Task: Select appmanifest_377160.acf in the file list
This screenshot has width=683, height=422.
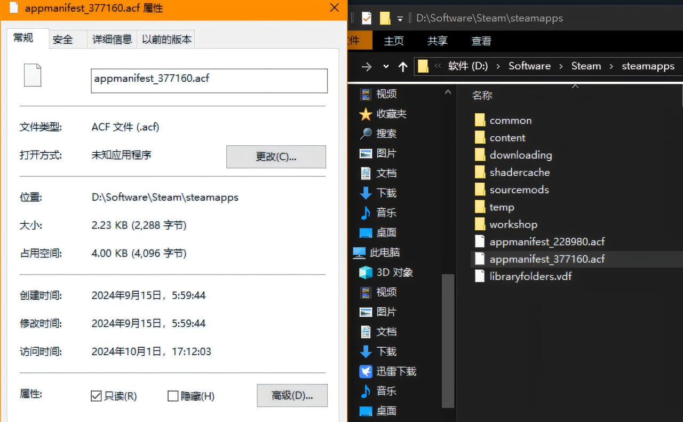Action: pos(547,259)
